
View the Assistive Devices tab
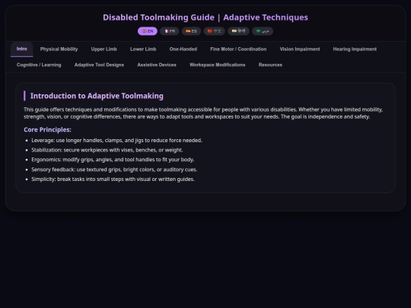[157, 65]
